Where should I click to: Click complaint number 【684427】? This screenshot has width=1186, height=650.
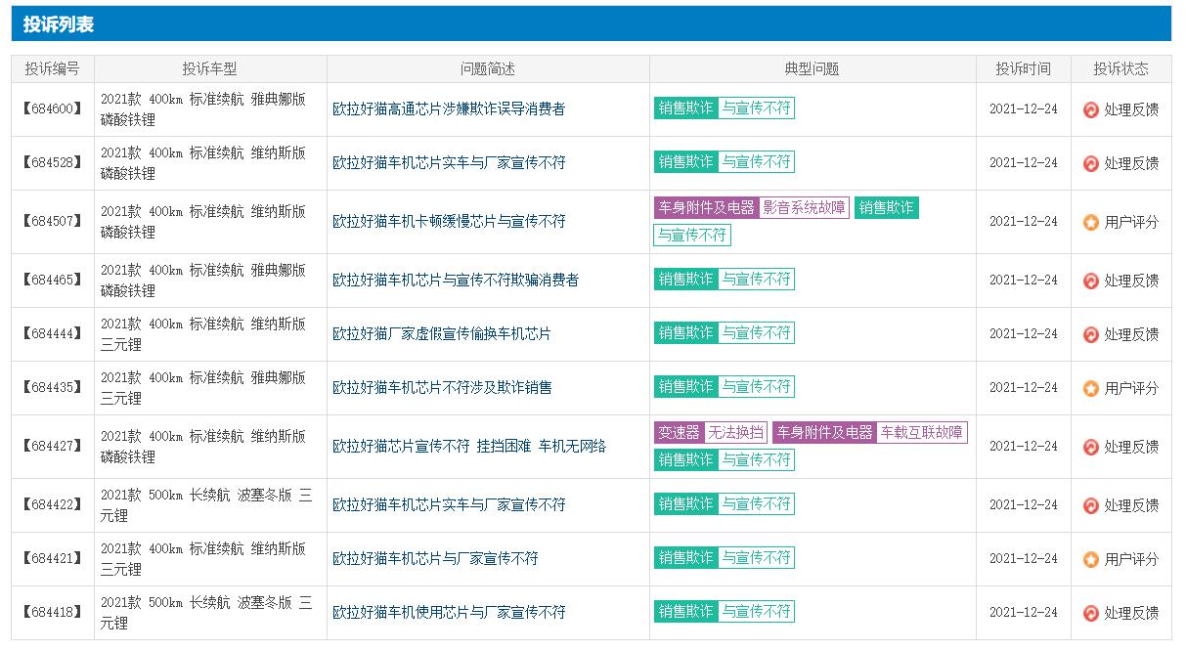click(53, 447)
